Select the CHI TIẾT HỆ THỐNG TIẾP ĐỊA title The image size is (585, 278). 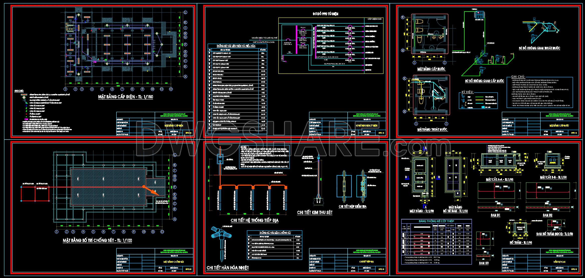coord(254,220)
